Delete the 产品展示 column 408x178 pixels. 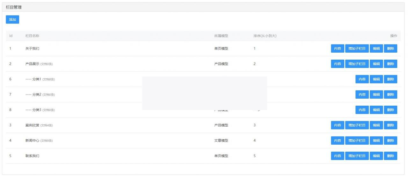pos(390,64)
